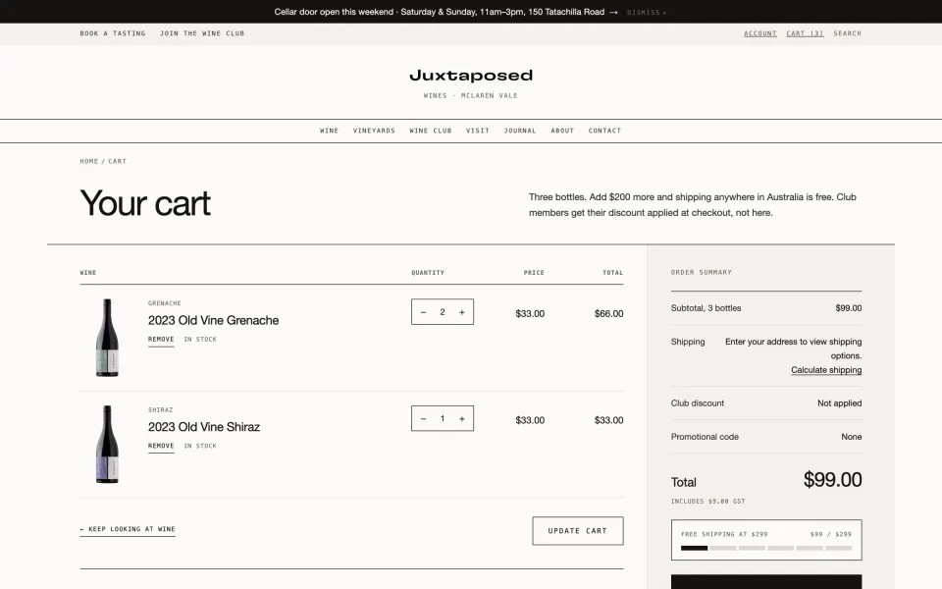
Task: Click Calculate shipping link
Action: click(826, 370)
